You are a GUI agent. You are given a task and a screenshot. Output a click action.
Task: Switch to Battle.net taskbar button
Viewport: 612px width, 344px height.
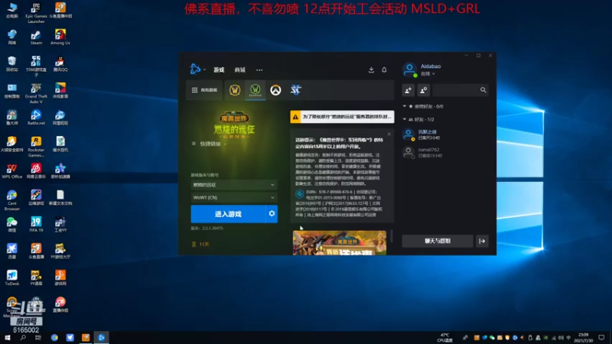tap(102, 337)
